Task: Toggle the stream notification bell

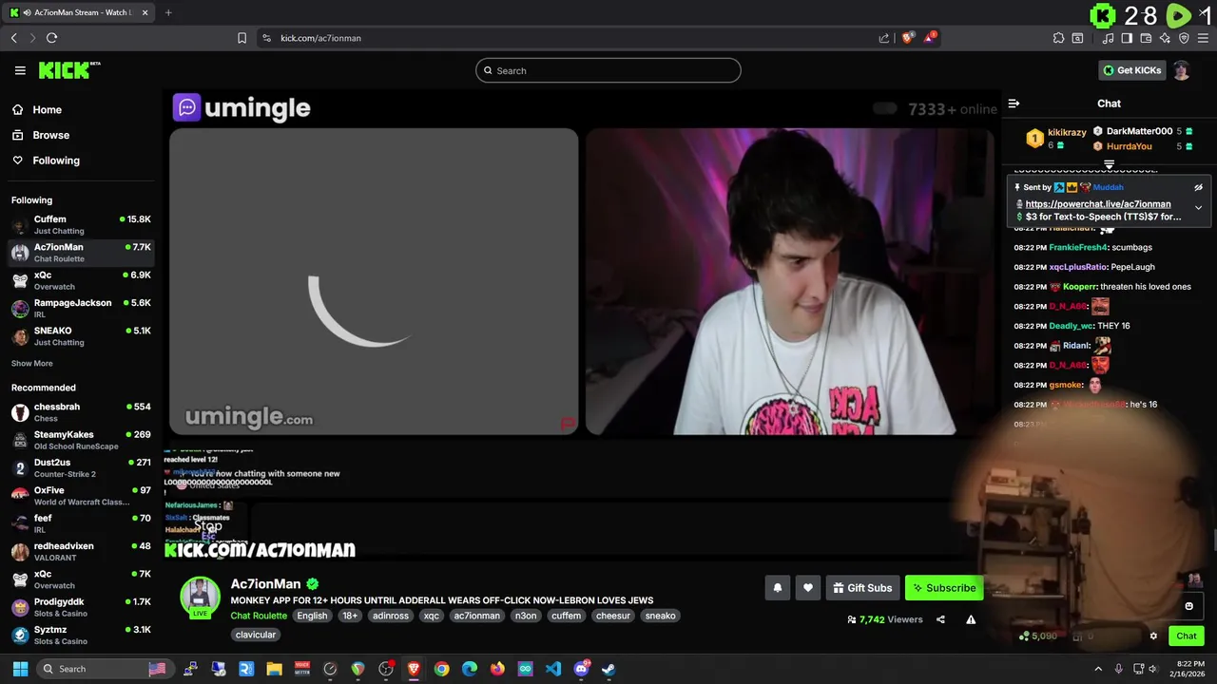Action: (x=777, y=588)
